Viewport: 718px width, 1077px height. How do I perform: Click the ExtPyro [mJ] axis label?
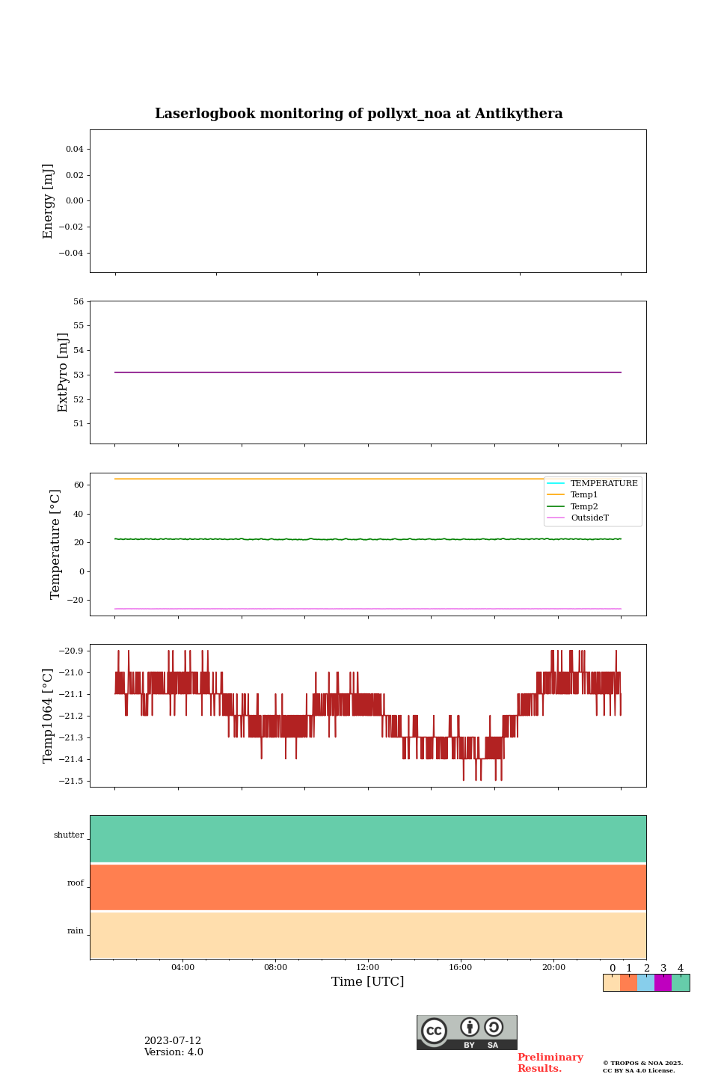click(x=63, y=372)
